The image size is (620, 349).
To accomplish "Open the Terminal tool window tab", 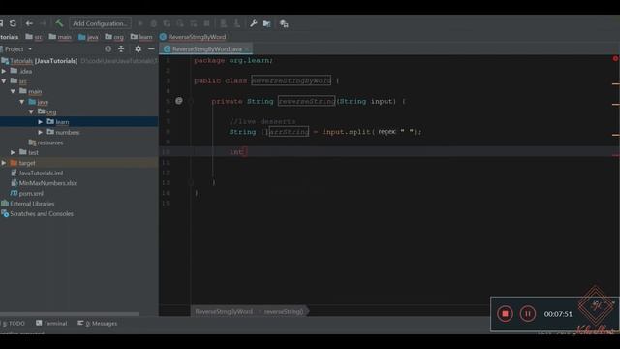I will coord(51,323).
